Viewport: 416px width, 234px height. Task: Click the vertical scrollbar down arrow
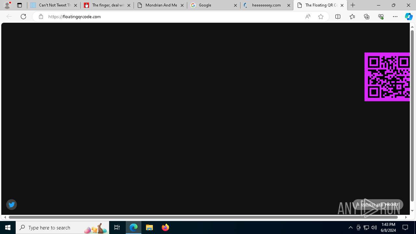pos(412,211)
